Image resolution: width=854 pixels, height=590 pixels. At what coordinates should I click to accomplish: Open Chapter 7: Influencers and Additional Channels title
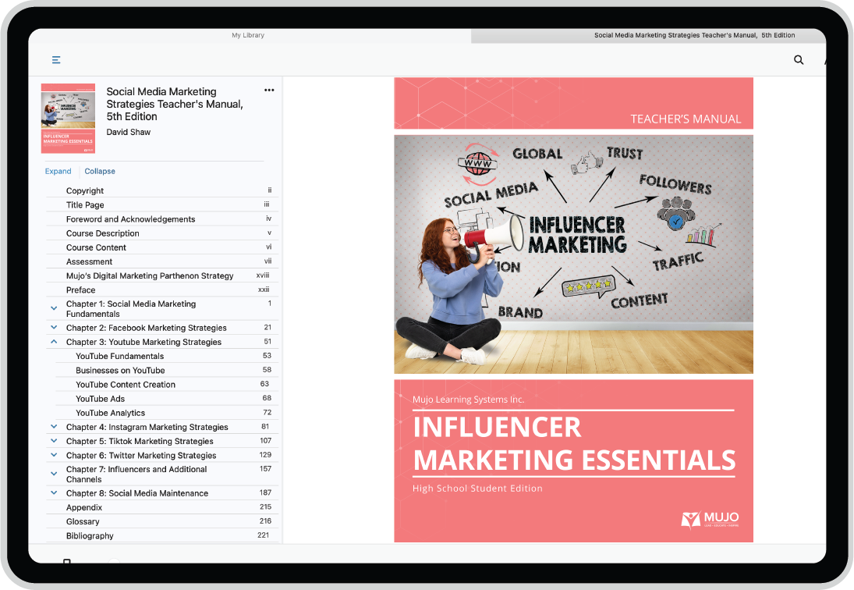coord(136,474)
